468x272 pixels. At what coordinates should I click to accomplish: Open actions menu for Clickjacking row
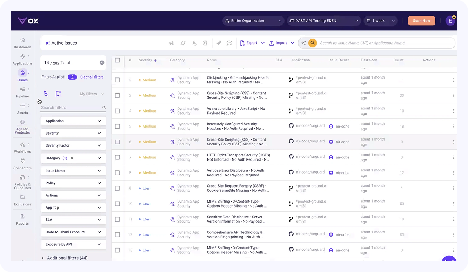[x=454, y=80]
